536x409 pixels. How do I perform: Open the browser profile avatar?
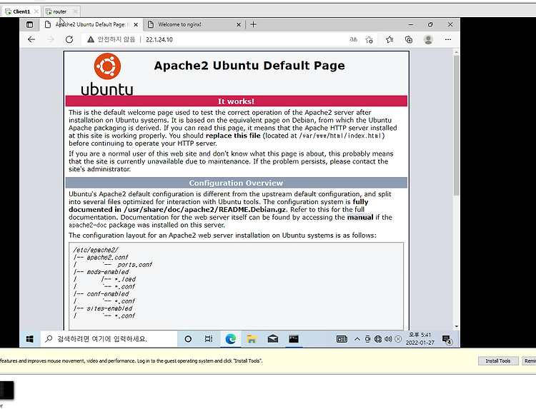coord(428,39)
